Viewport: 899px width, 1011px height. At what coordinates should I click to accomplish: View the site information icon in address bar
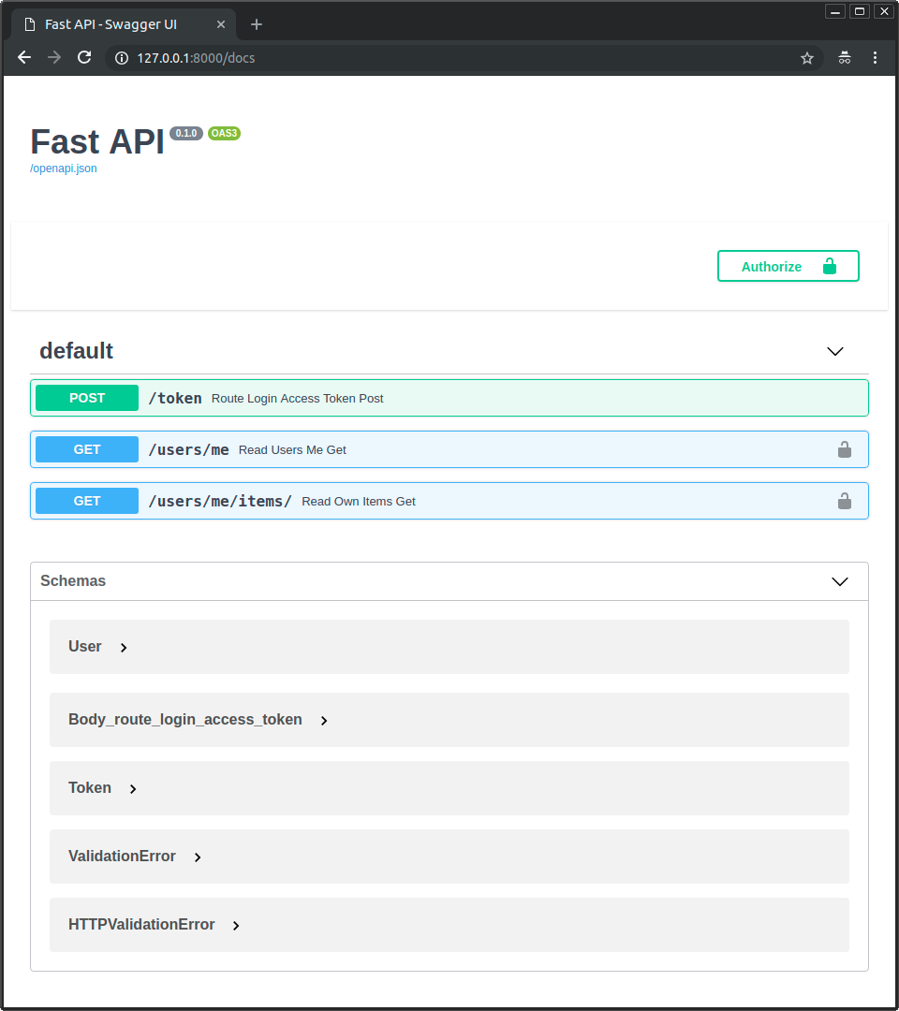click(x=121, y=58)
